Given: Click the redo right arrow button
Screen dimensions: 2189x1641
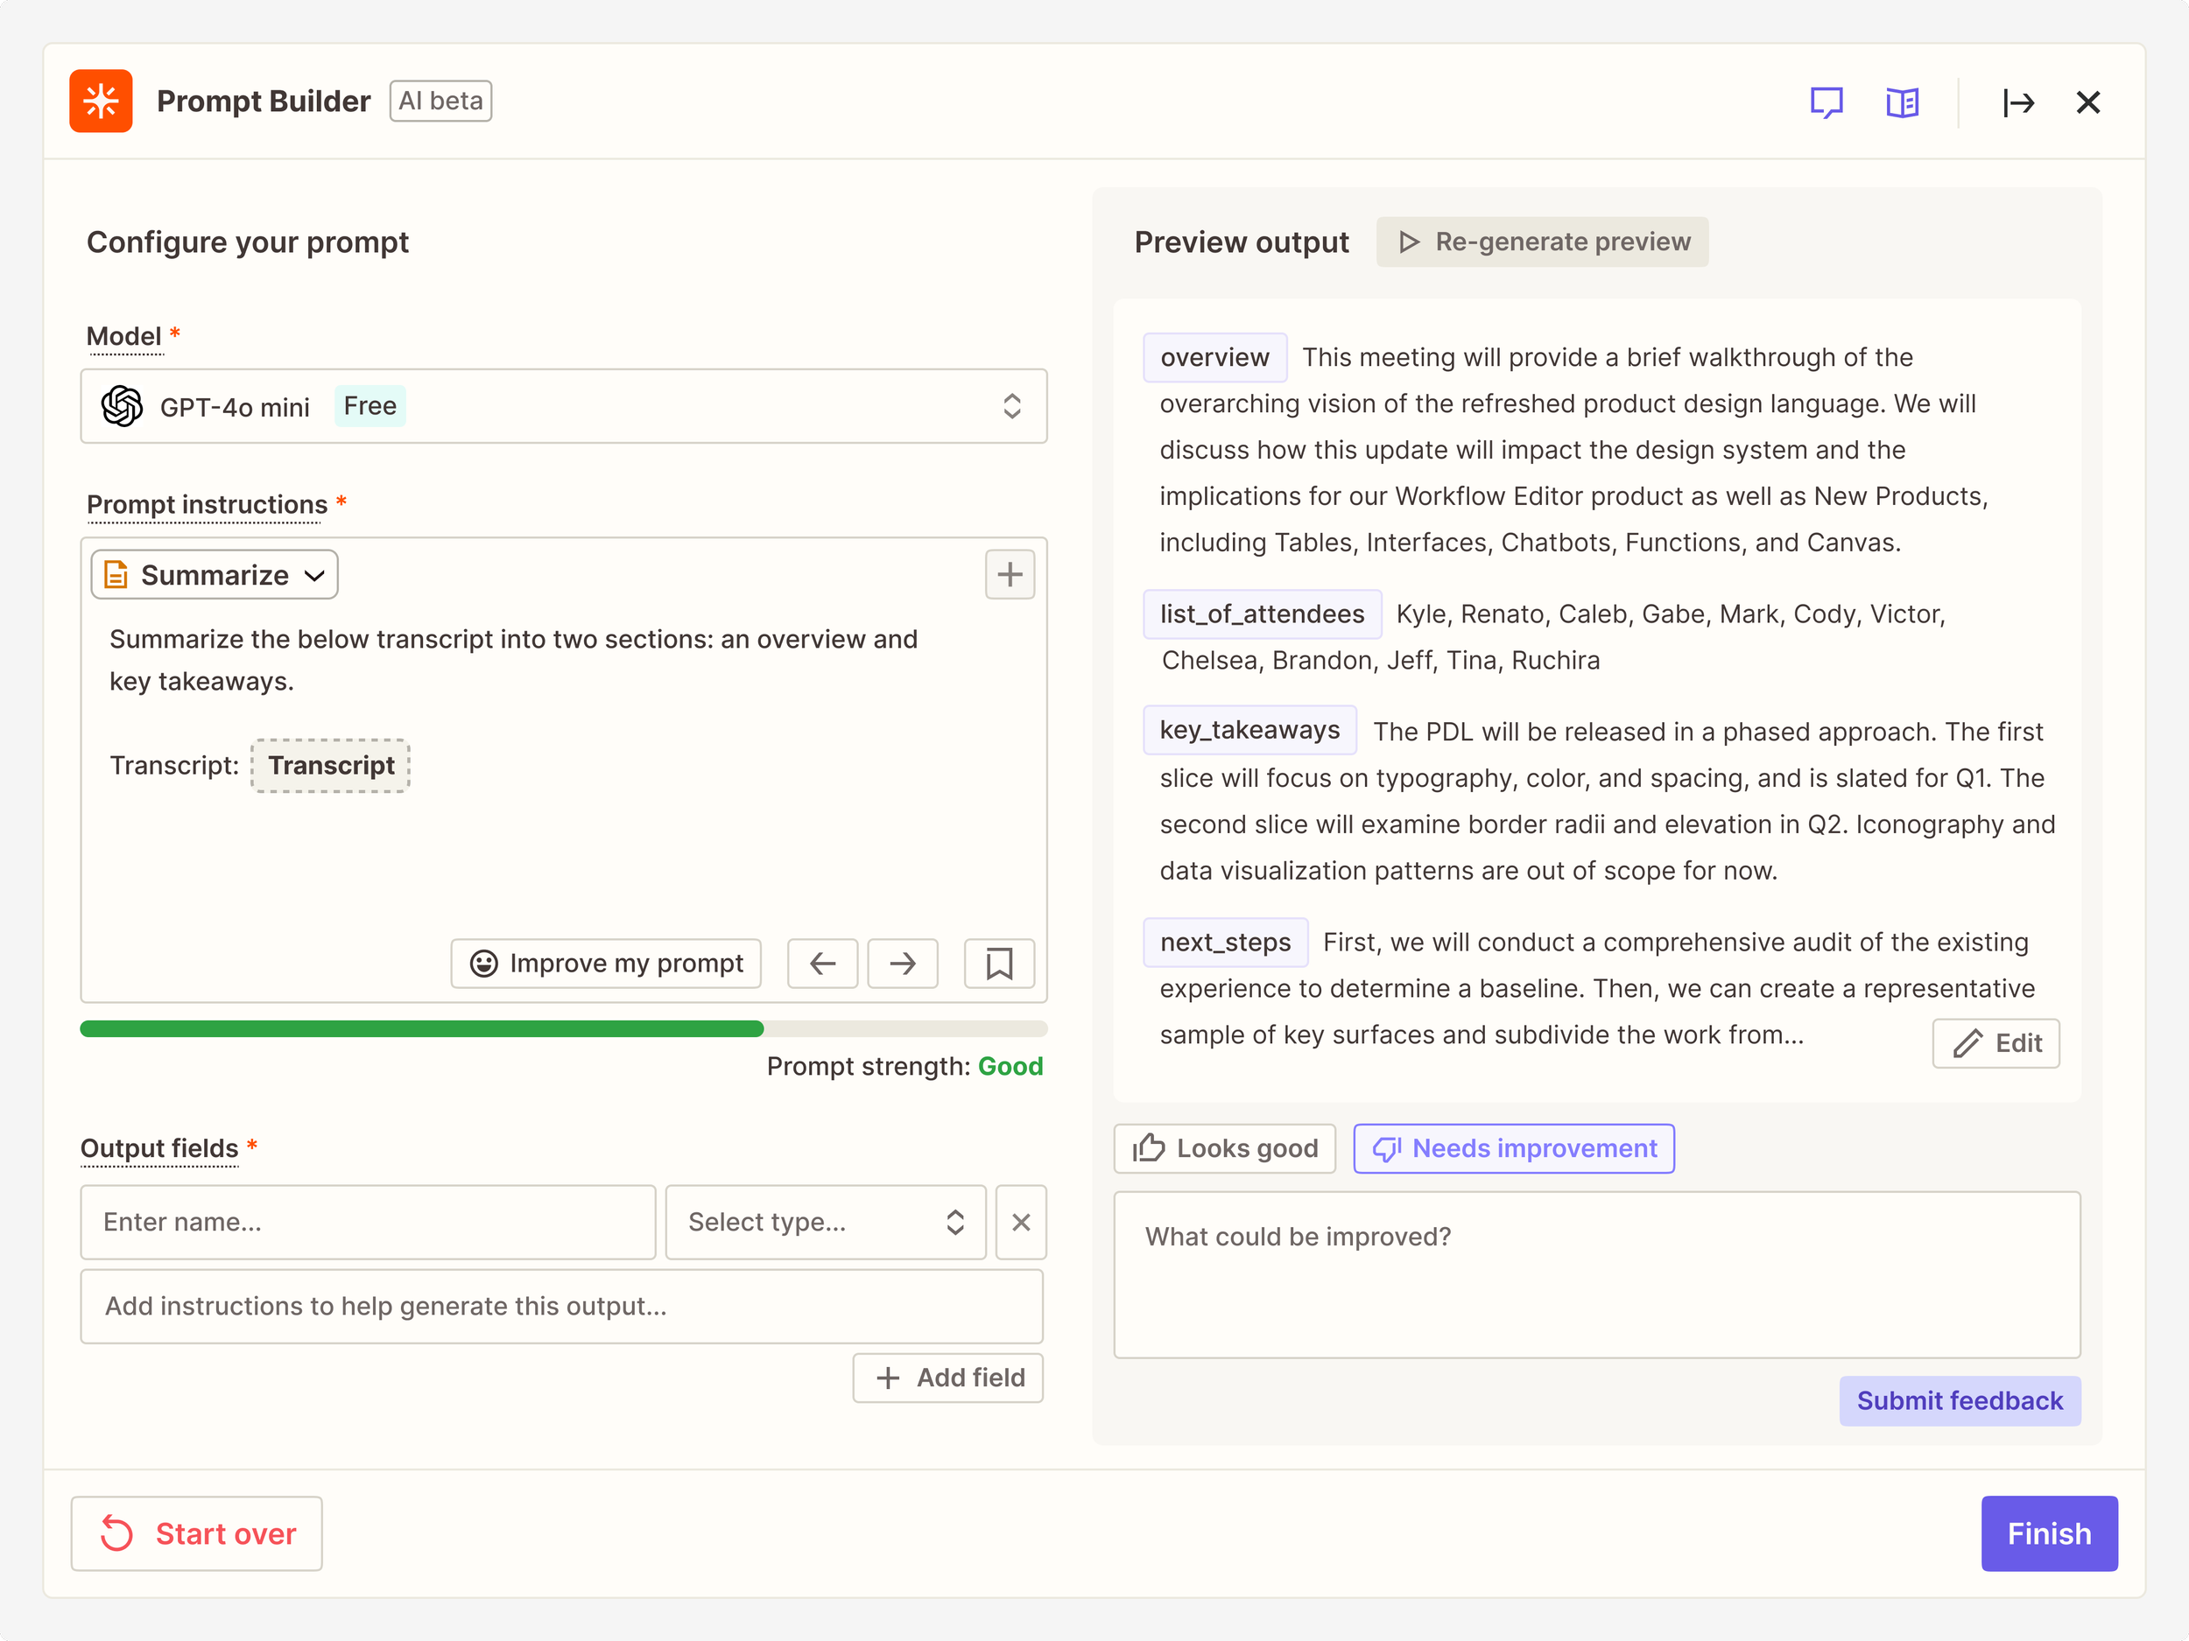Looking at the screenshot, I should pyautogui.click(x=903, y=964).
